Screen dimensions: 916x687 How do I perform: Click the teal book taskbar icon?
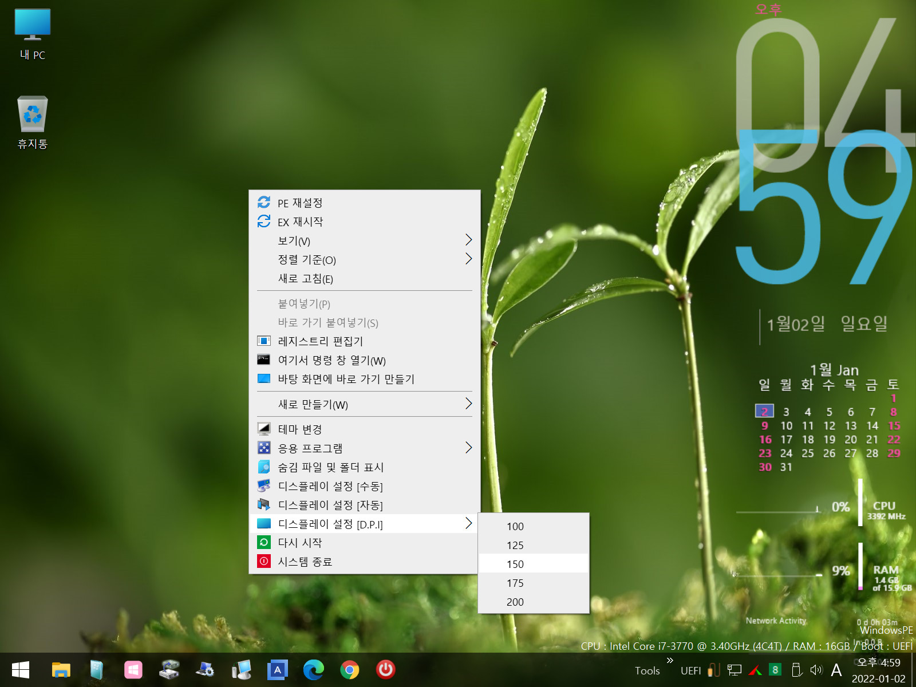click(97, 670)
